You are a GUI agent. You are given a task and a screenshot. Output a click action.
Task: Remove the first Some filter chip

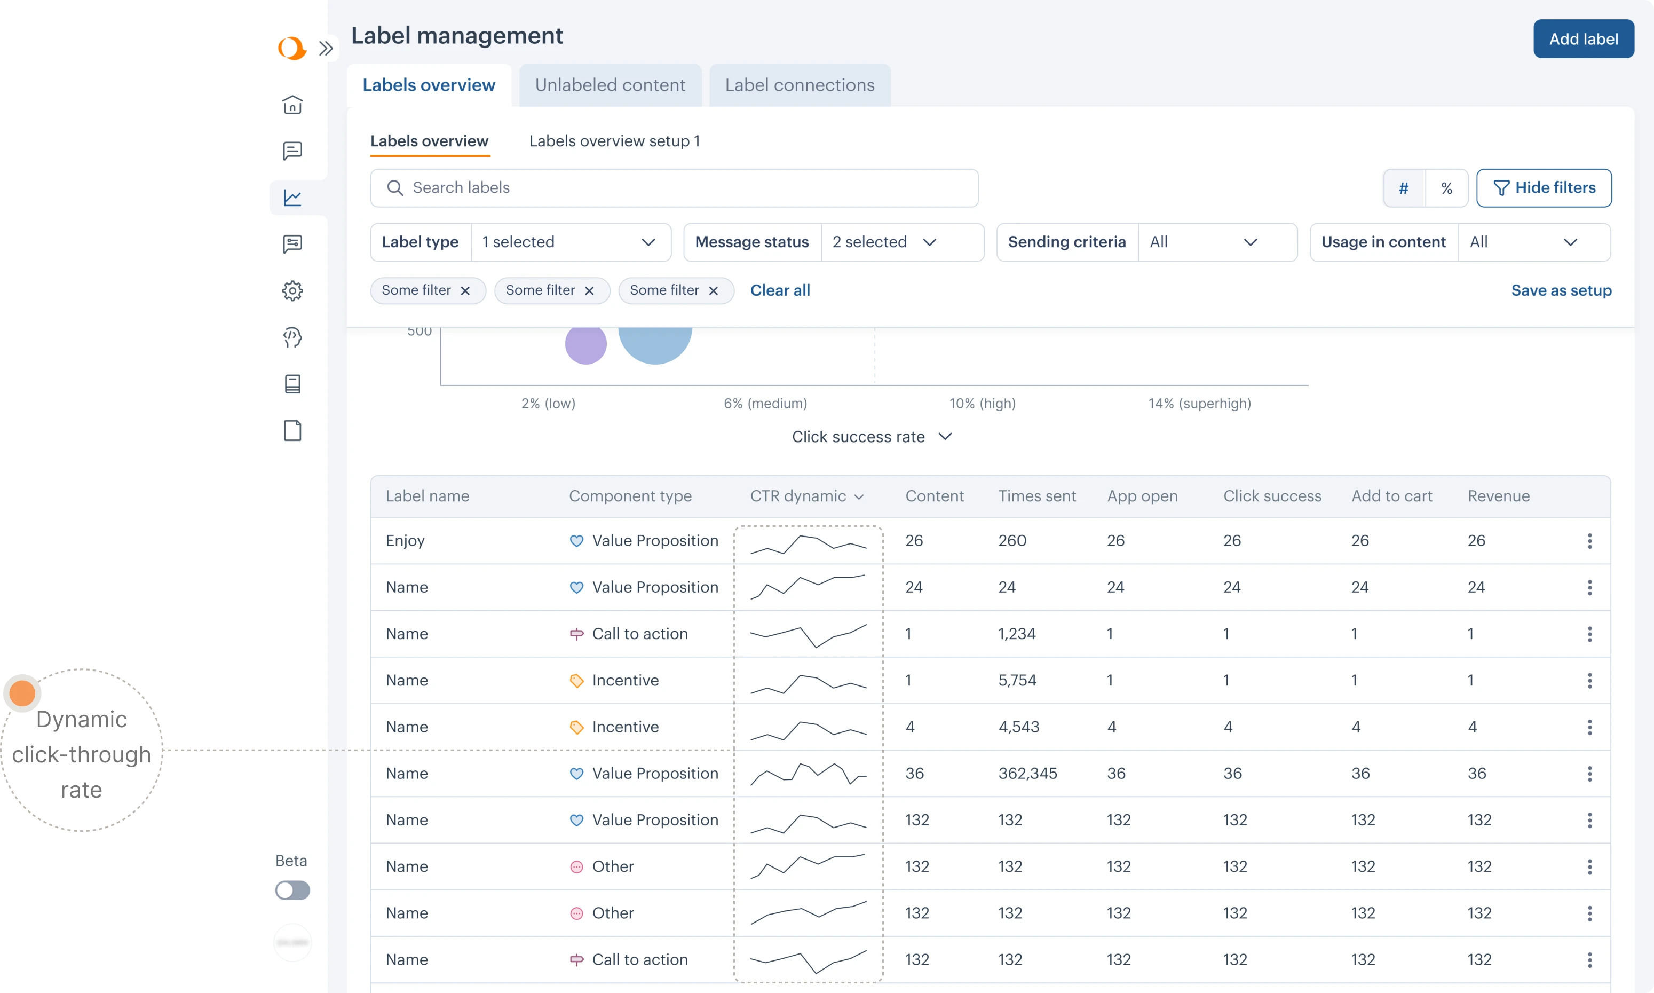tap(465, 290)
